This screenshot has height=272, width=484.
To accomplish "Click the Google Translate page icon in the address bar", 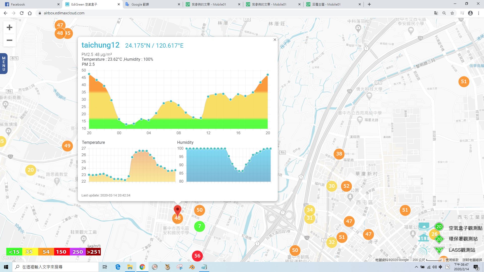I will coord(436,13).
